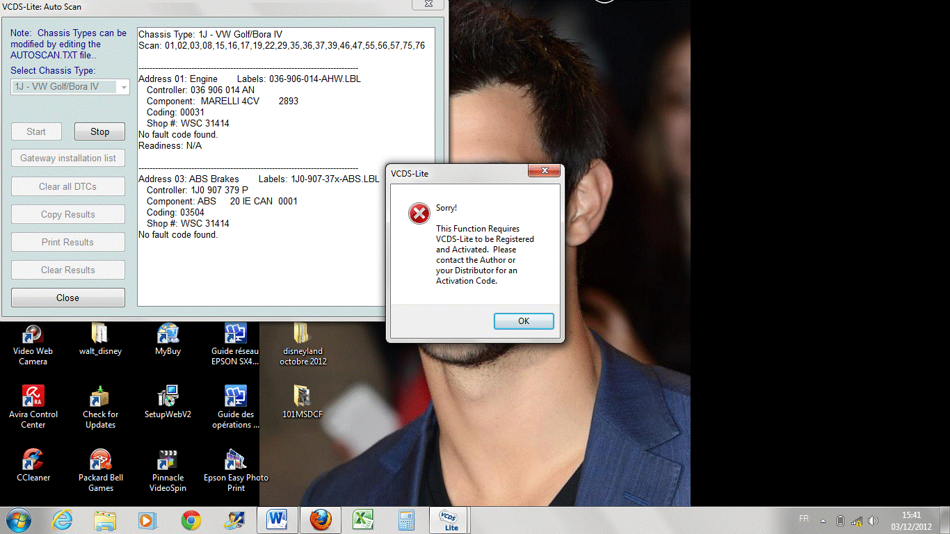The image size is (950, 534).
Task: Click the Clear Results button
Action: [67, 270]
